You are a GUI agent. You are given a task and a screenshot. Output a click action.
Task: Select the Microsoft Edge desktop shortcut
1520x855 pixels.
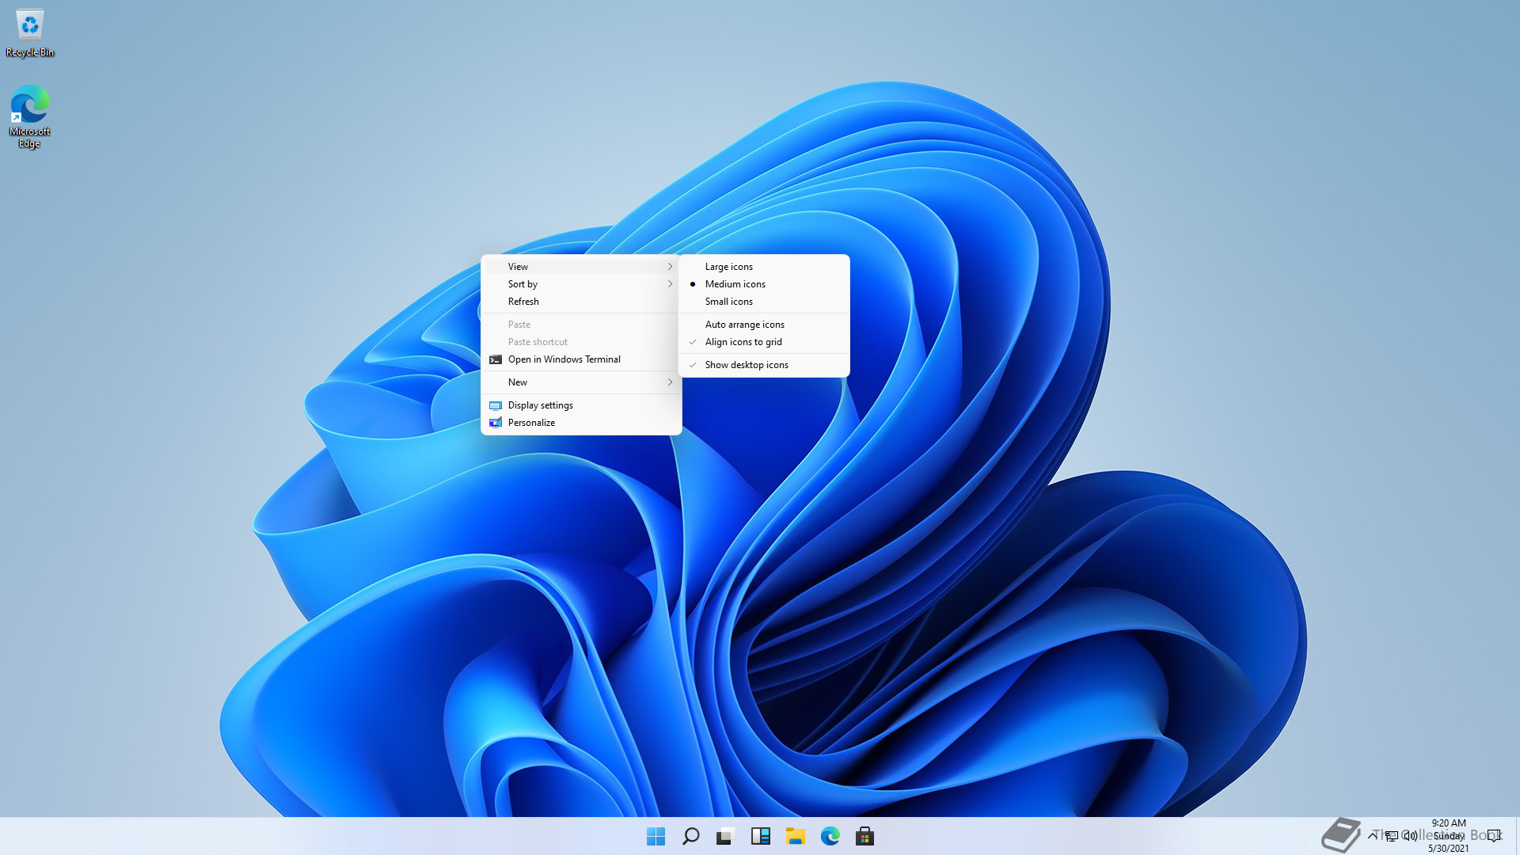pos(30,116)
